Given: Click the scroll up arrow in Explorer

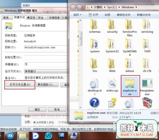Looking at the screenshot, I should point(80,20).
